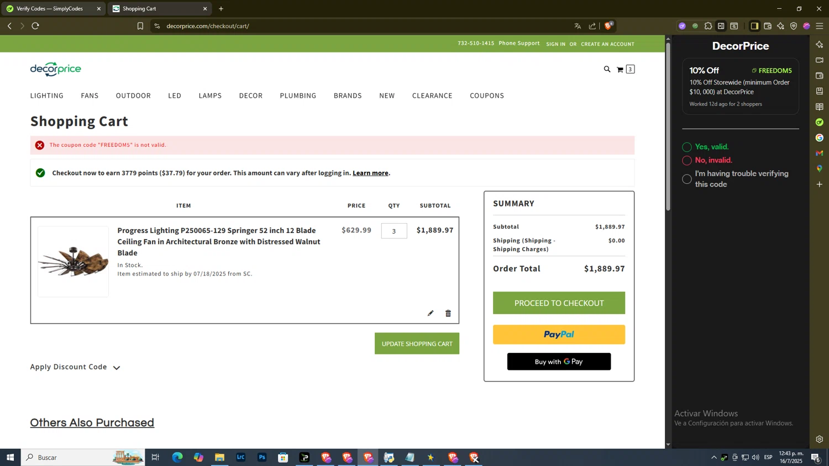This screenshot has width=829, height=466.
Task: Open the Brave Wallet toolbar icon
Action: pyautogui.click(x=768, y=26)
